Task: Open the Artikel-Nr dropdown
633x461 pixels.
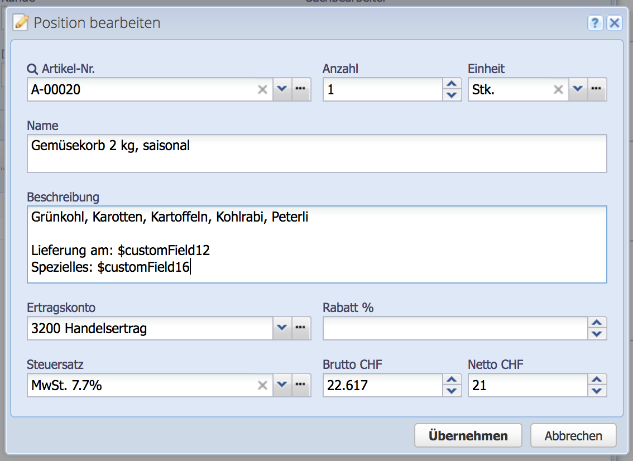Action: click(x=282, y=89)
